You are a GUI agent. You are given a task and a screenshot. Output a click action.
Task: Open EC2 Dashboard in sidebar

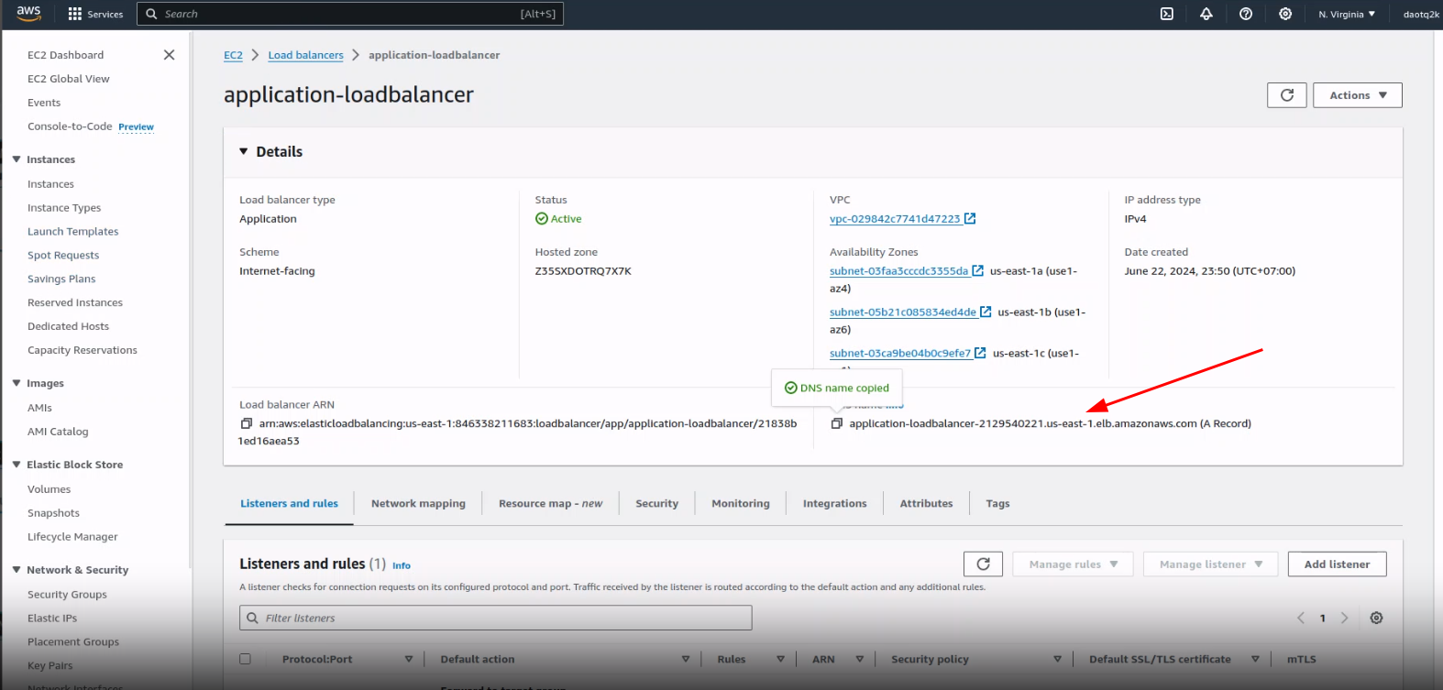click(65, 55)
